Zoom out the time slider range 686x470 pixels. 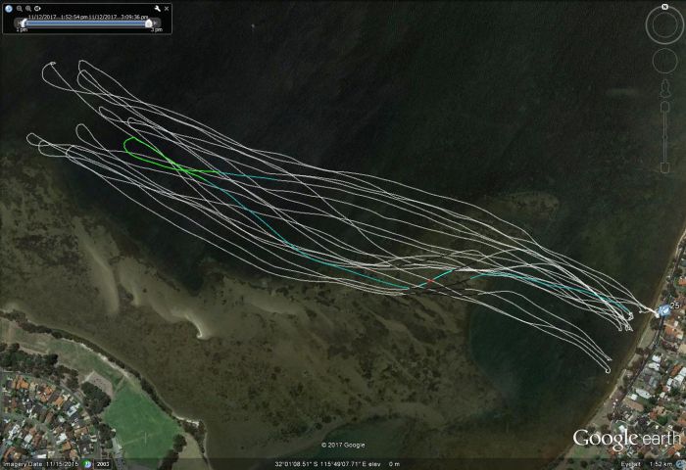[18, 8]
